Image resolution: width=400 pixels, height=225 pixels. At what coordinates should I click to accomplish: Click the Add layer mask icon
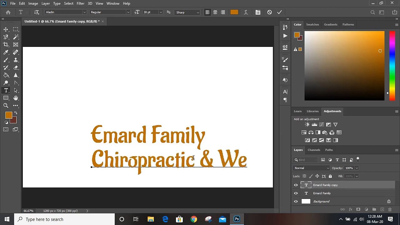pos(358,209)
